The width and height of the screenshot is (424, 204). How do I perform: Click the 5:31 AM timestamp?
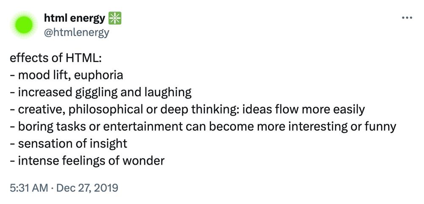(28, 187)
